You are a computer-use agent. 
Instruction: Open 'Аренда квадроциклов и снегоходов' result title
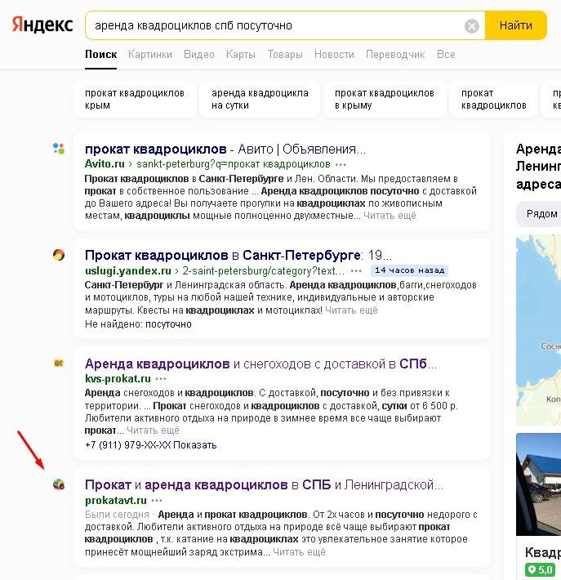coord(260,364)
